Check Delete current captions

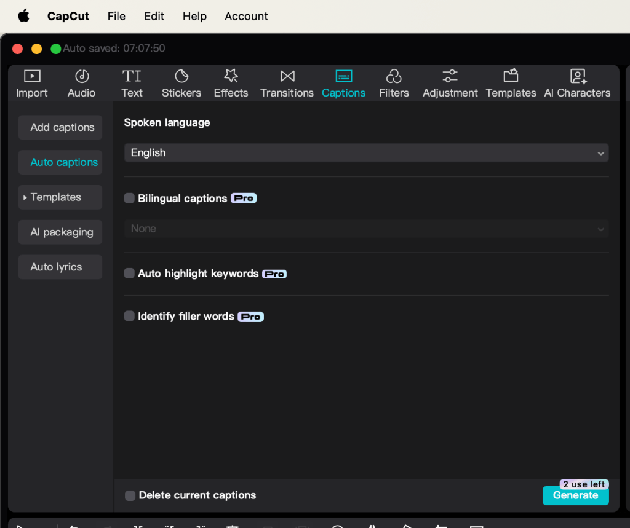(130, 495)
